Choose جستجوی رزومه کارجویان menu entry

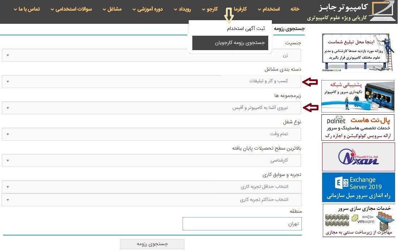pyautogui.click(x=230, y=43)
